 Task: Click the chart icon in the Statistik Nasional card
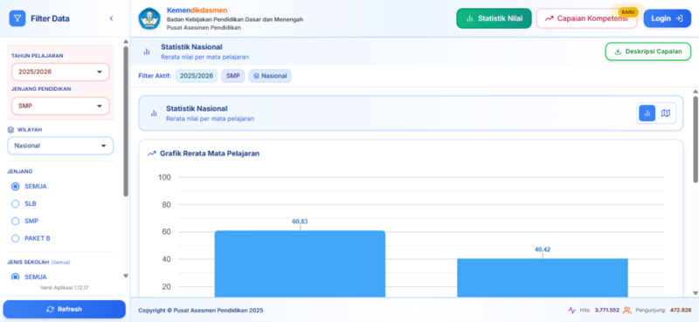tap(154, 113)
